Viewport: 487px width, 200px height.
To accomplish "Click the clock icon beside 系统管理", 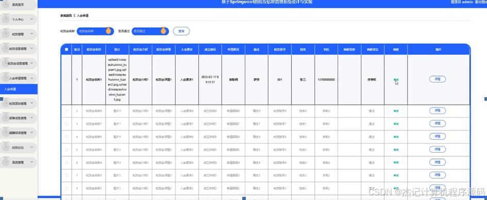I will tap(6, 161).
